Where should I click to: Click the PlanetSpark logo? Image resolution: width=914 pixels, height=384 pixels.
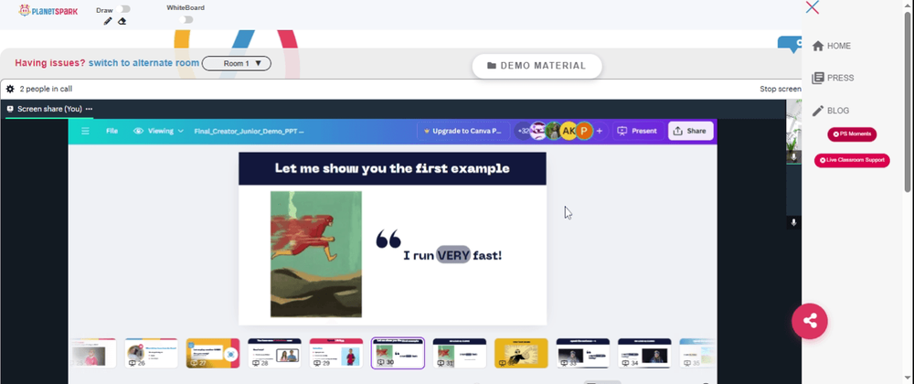[x=48, y=10]
